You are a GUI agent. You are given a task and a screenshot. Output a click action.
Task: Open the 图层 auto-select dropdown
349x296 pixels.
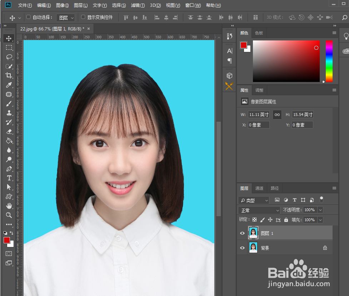pyautogui.click(x=65, y=18)
